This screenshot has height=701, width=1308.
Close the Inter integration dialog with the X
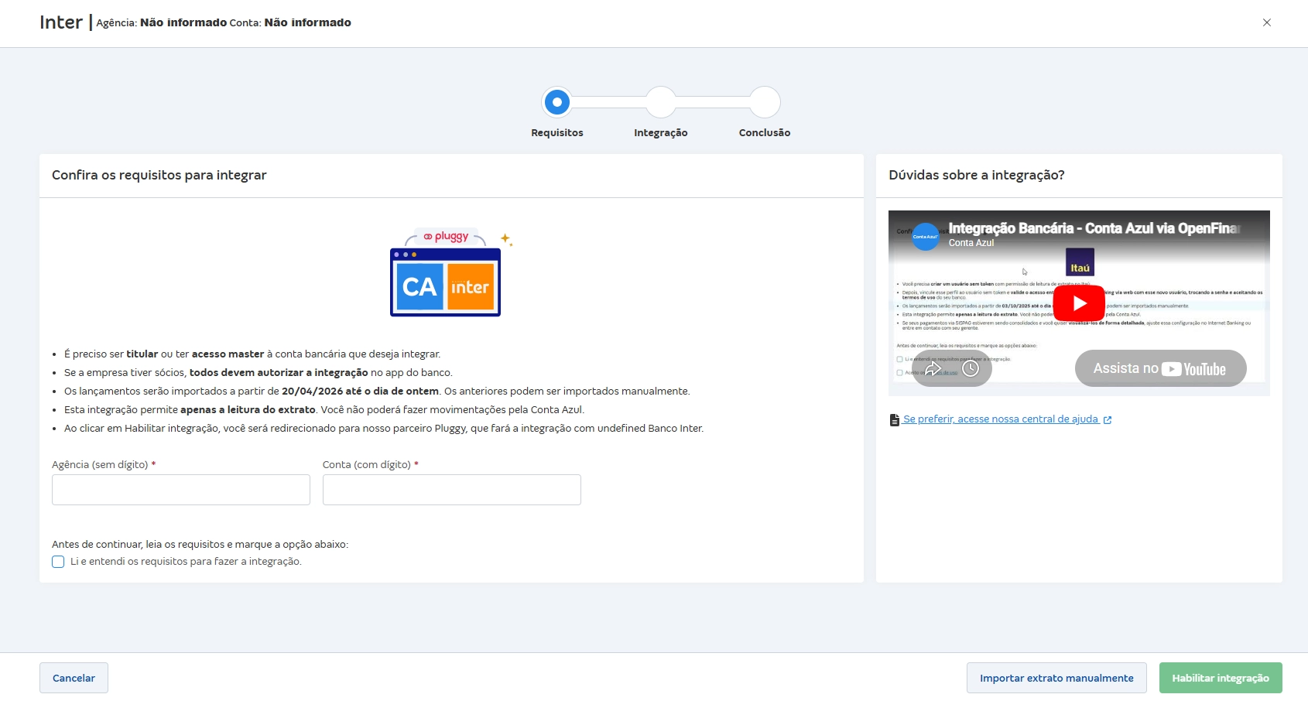coord(1267,22)
